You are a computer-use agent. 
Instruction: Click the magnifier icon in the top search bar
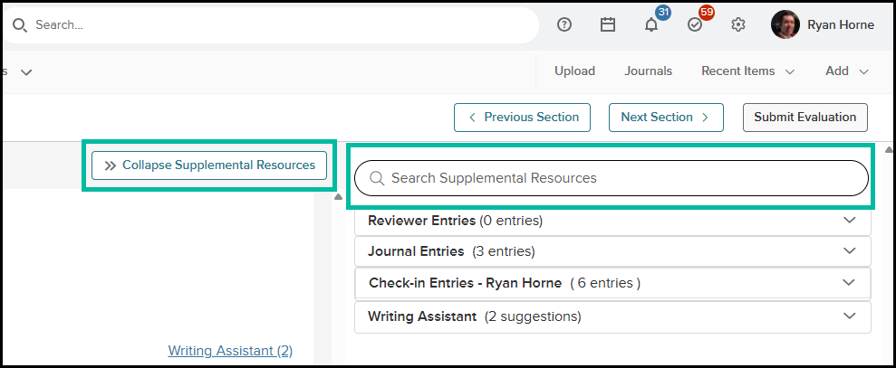click(19, 25)
